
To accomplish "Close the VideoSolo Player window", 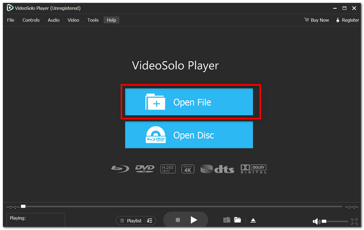I will (354, 8).
